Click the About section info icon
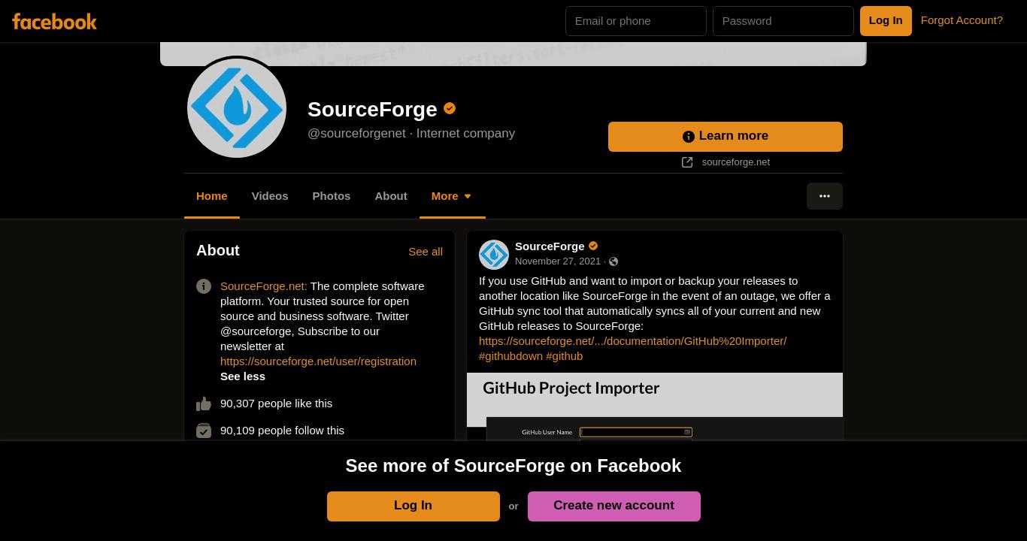The width and height of the screenshot is (1027, 541). (x=204, y=286)
